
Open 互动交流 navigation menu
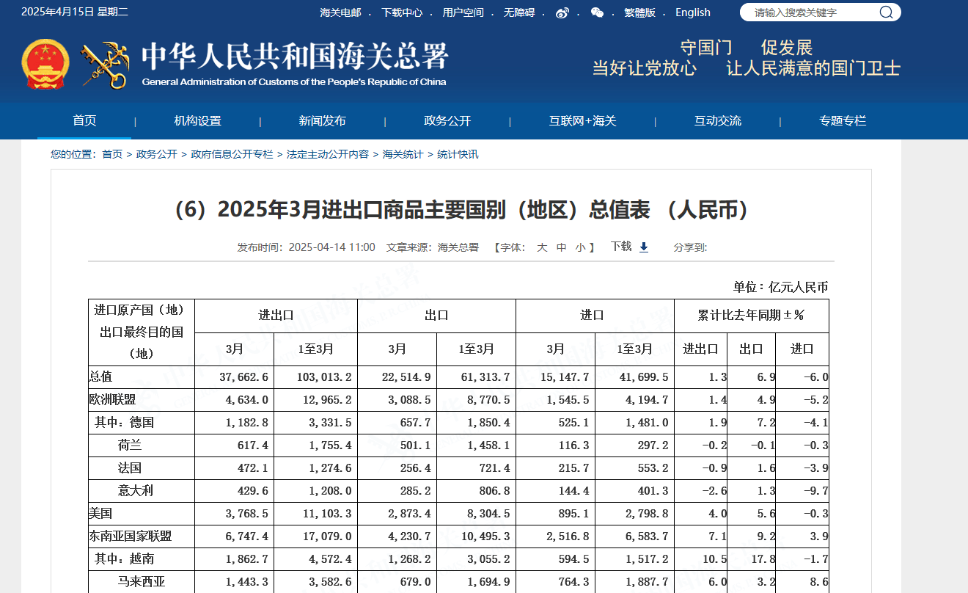coord(718,121)
